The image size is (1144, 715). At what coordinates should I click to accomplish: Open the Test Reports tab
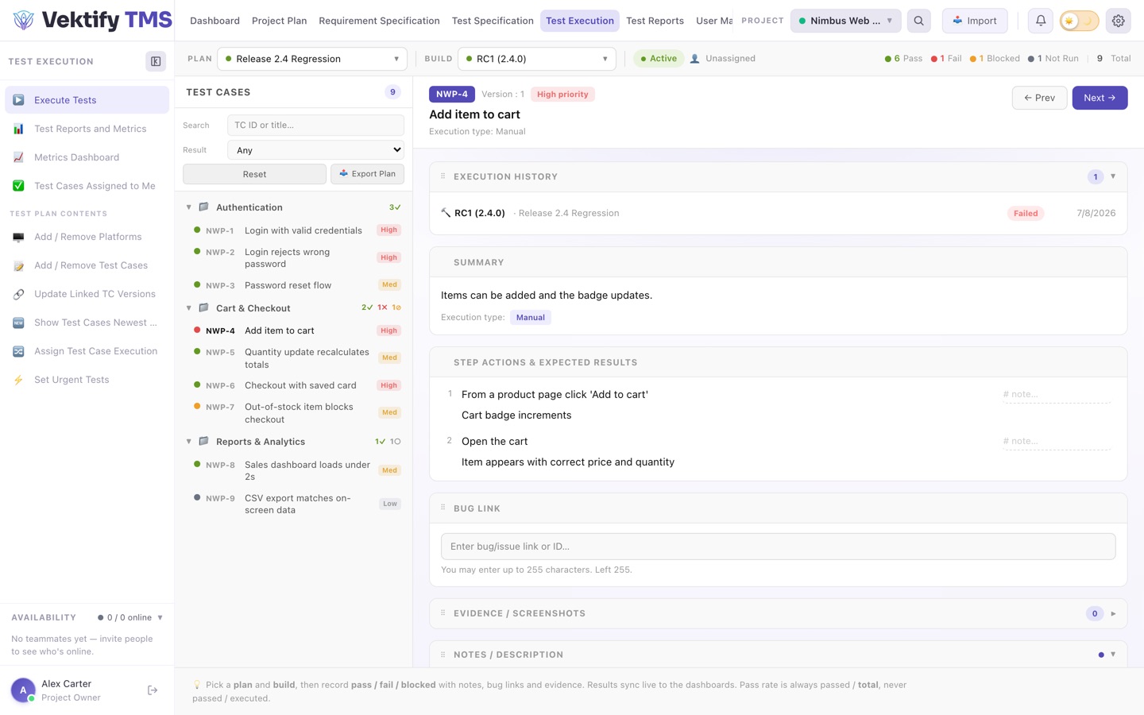[x=655, y=21]
